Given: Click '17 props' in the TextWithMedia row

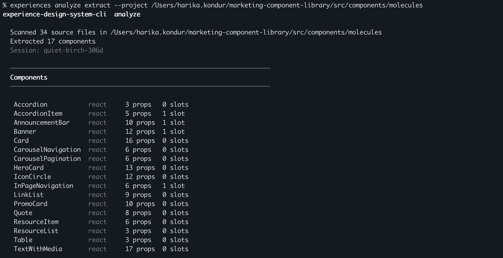Looking at the screenshot, I should click(140, 249).
